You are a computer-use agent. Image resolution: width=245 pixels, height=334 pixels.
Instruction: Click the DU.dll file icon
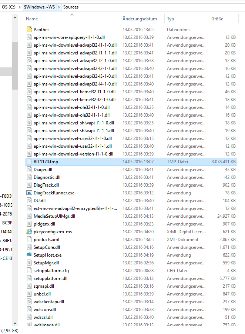(x=29, y=201)
